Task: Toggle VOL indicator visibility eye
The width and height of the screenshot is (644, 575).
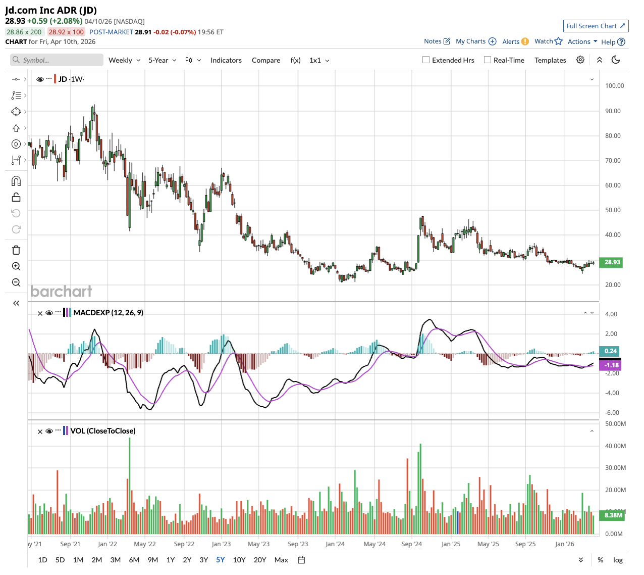Action: [49, 432]
